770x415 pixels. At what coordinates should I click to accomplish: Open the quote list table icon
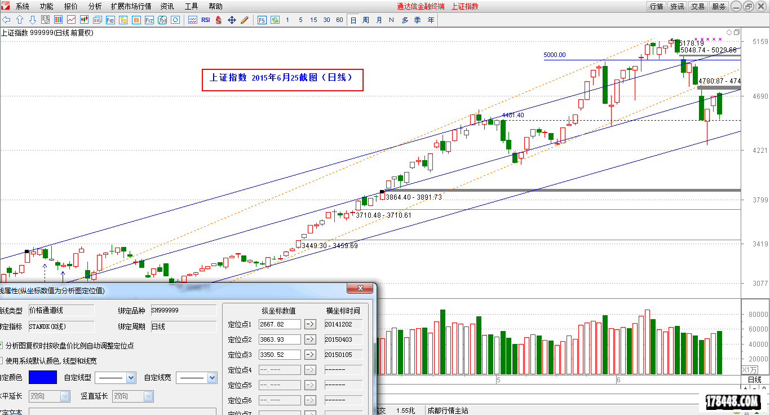click(58, 20)
